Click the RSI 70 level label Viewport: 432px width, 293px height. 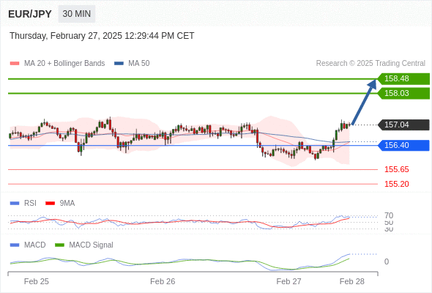(389, 215)
